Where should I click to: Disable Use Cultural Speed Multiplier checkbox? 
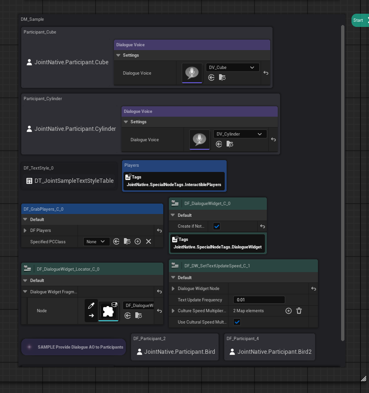coord(237,322)
